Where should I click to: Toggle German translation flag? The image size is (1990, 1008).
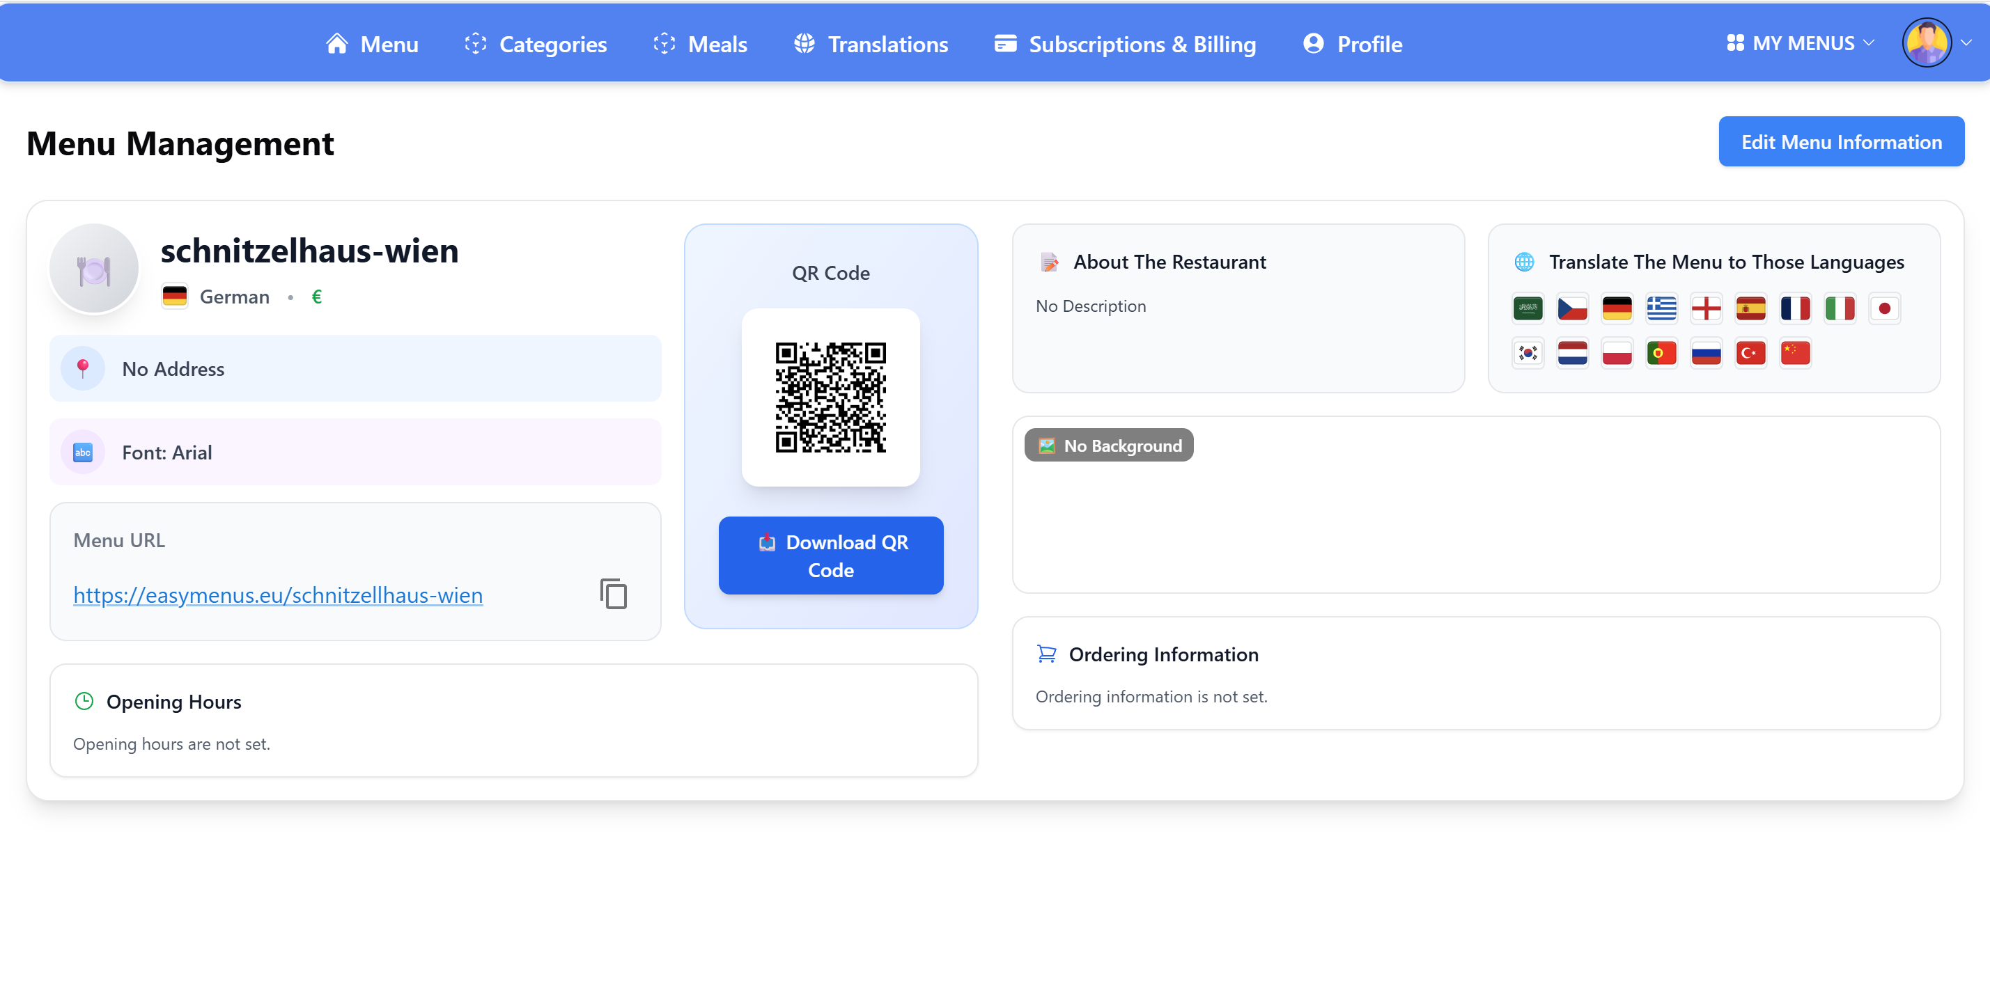1617,308
